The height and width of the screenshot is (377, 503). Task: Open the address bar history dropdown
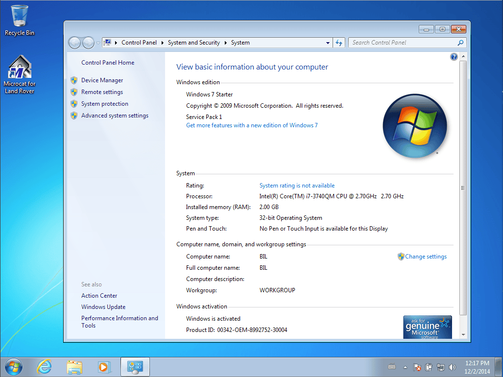[328, 43]
